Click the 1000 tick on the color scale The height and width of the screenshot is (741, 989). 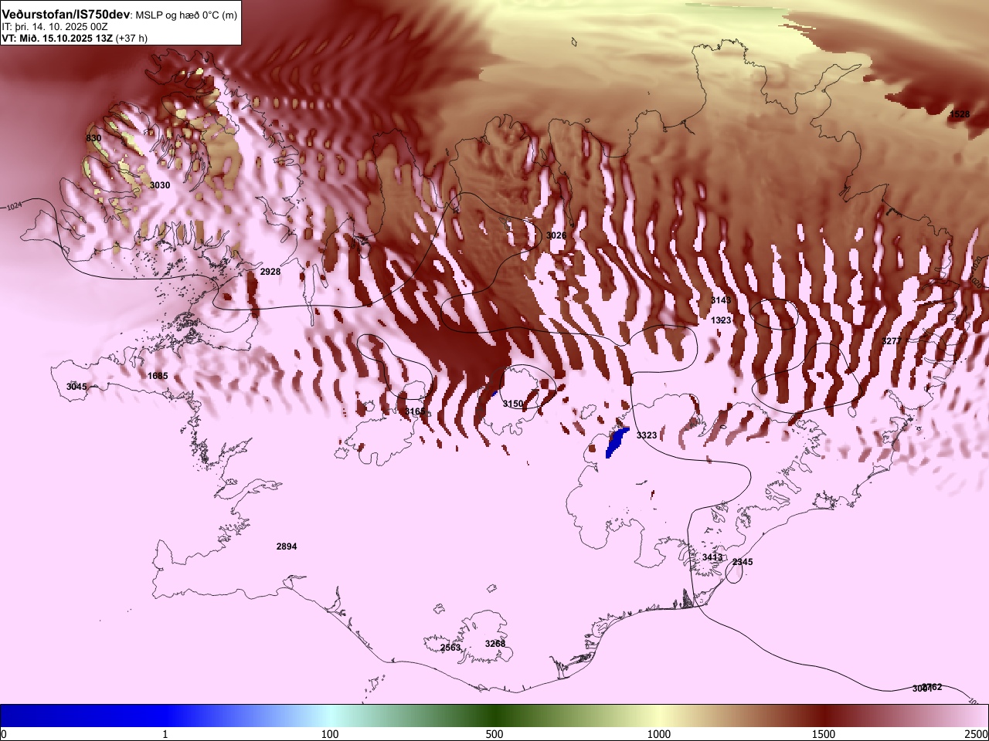pyautogui.click(x=659, y=734)
